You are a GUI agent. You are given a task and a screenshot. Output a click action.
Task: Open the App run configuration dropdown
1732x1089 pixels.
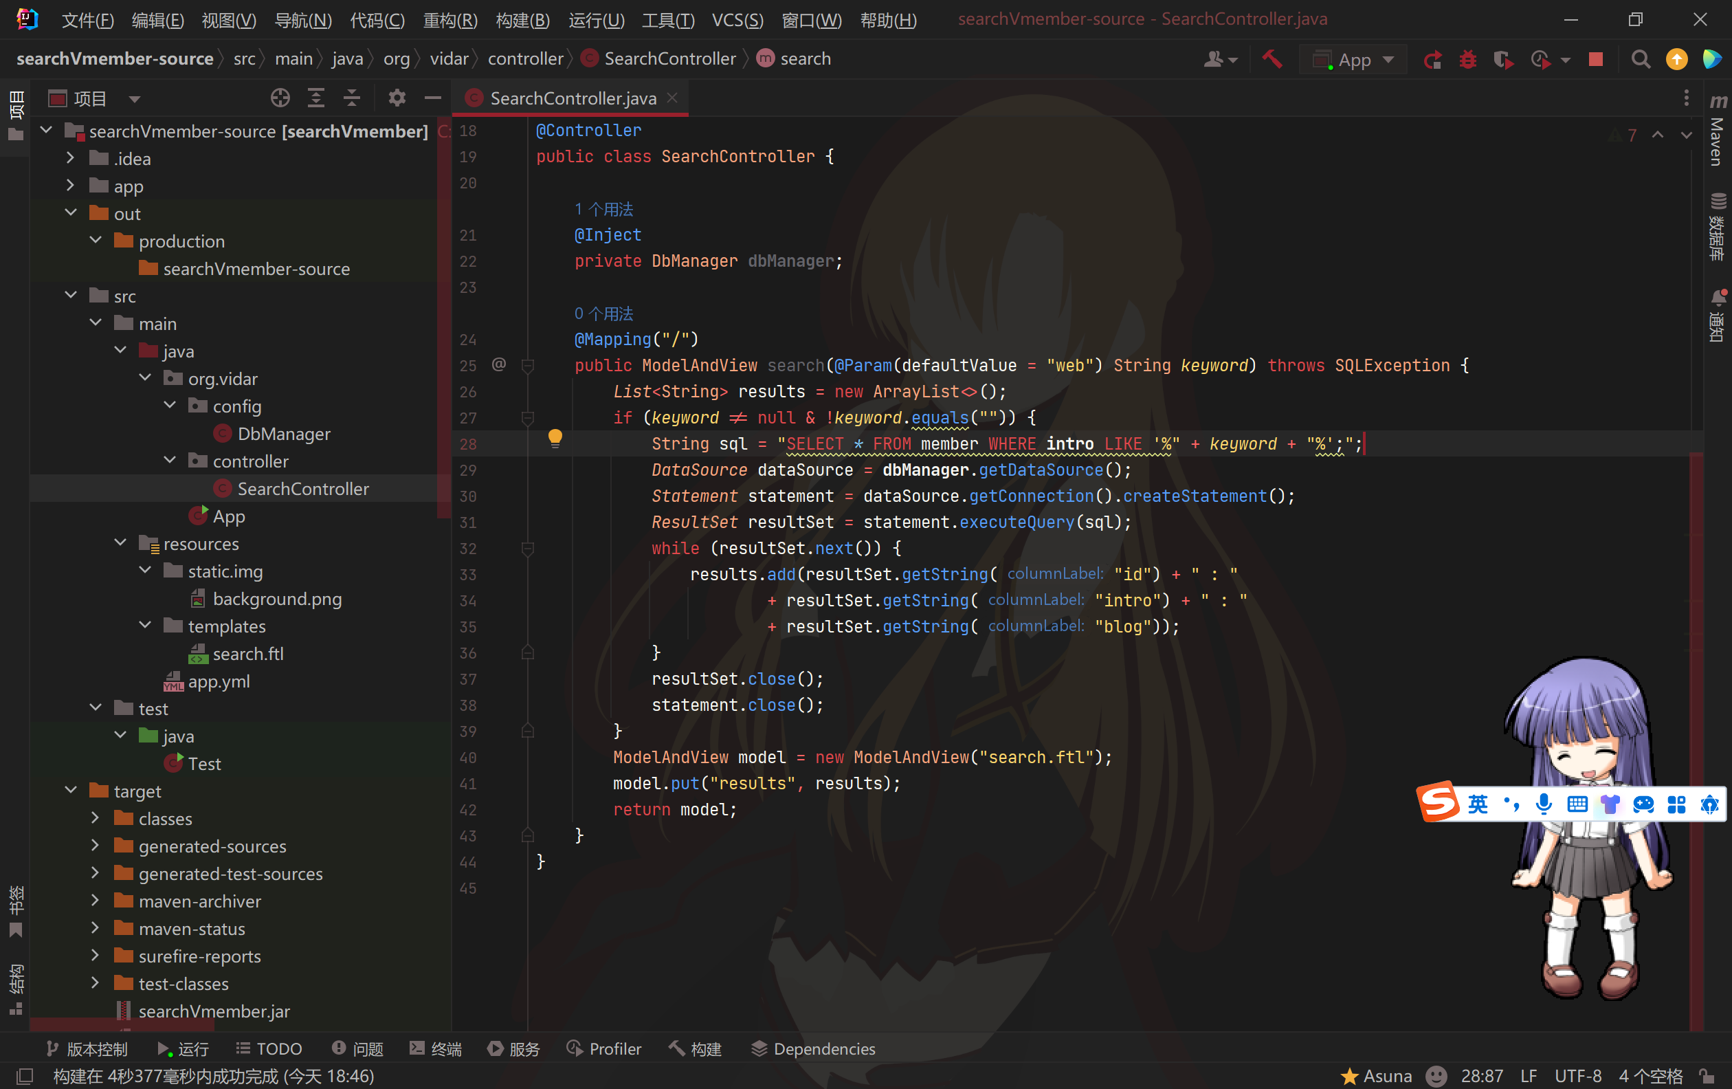(1353, 59)
